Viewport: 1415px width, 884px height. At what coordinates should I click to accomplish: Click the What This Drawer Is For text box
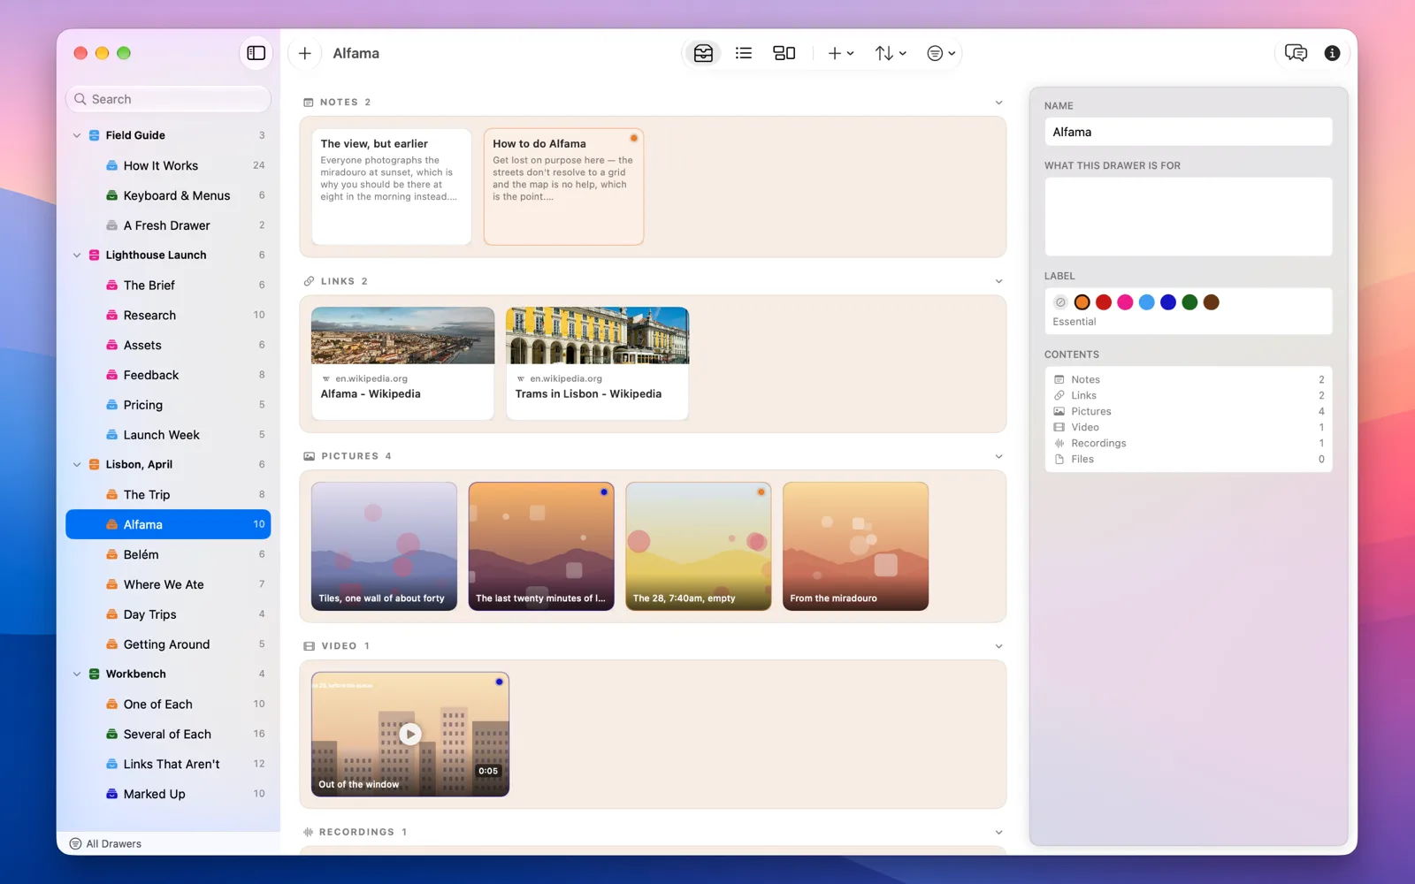[x=1188, y=217]
